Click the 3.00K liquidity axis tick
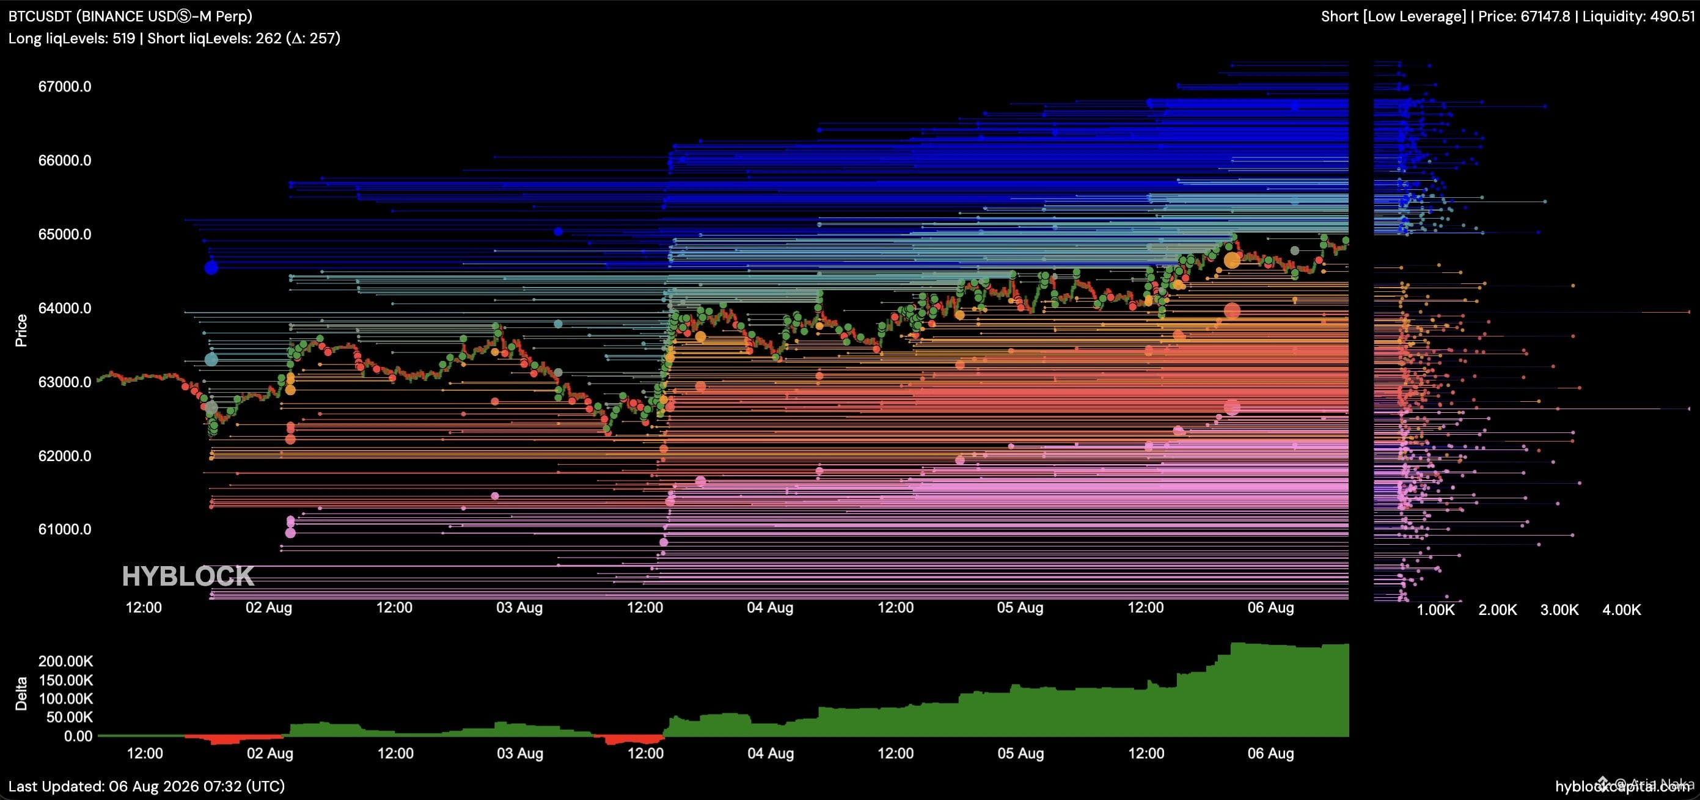 [x=1559, y=609]
